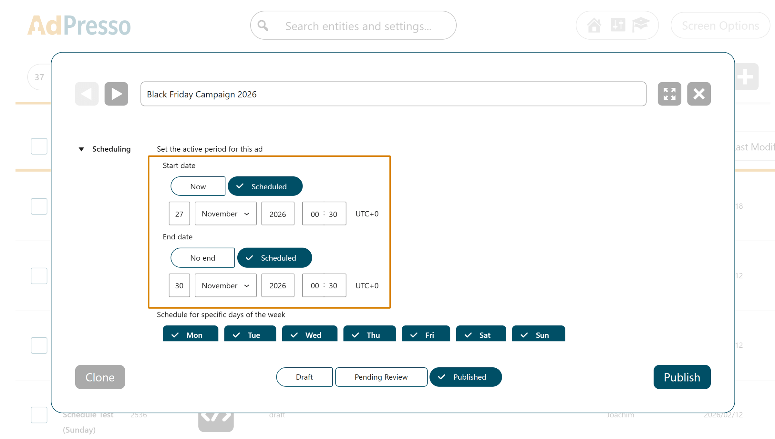Open the start date month dropdown showing November
Screen dimensions: 775x439
(x=225, y=214)
